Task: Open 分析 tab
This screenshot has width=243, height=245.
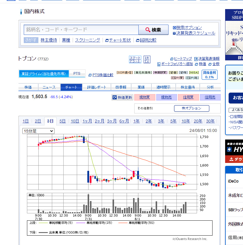Action: (210, 87)
